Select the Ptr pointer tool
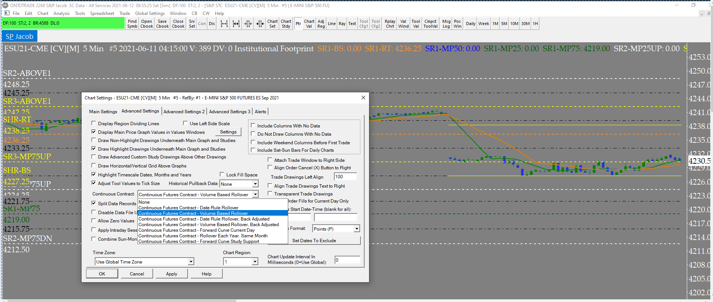This screenshot has width=713, height=302. tap(298, 24)
